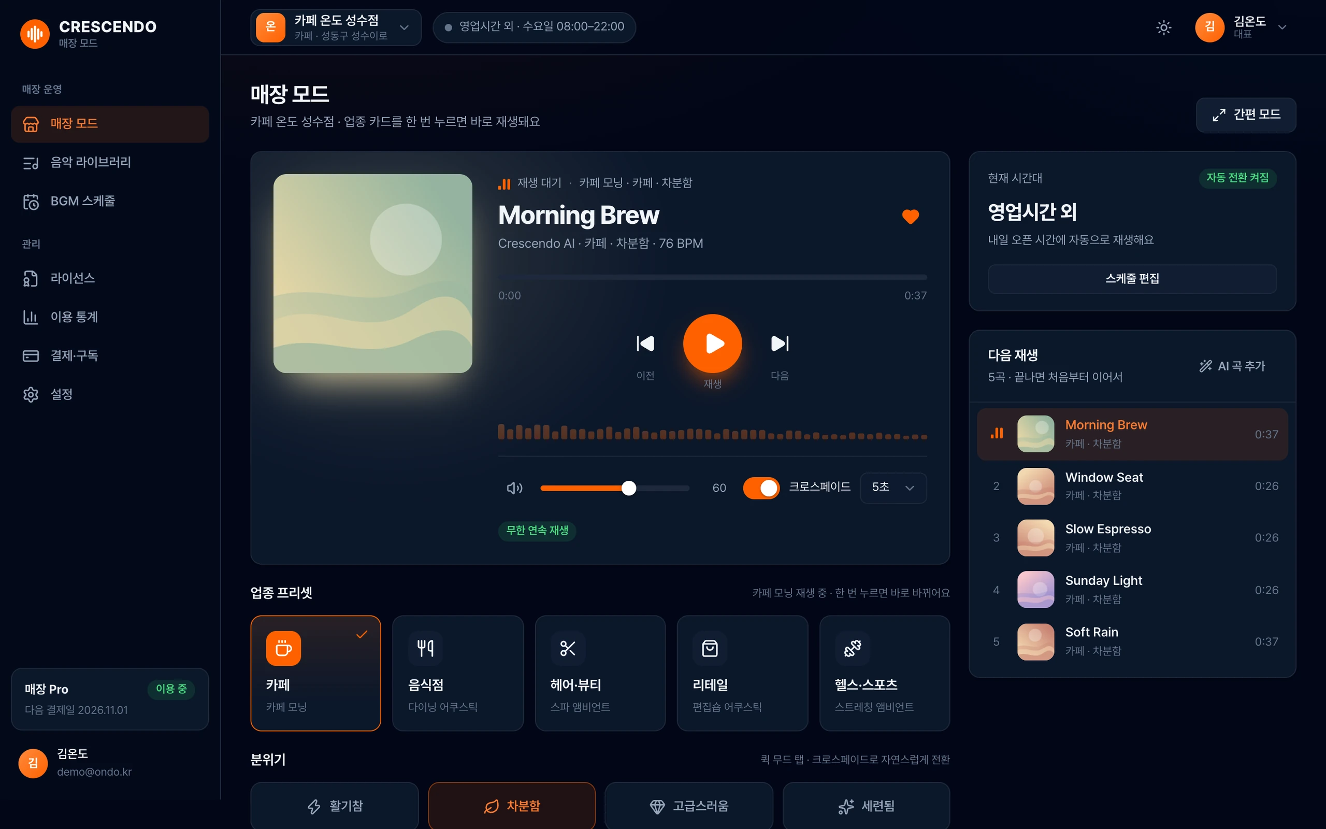The width and height of the screenshot is (1326, 829).
Task: Select the 활기참 mood
Action: click(335, 806)
